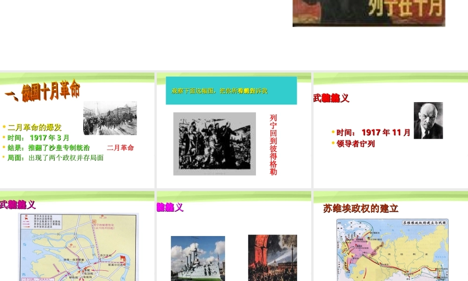This screenshot has width=468, height=281.
Task: Click the February Revolution street photo
Action: tap(110, 118)
